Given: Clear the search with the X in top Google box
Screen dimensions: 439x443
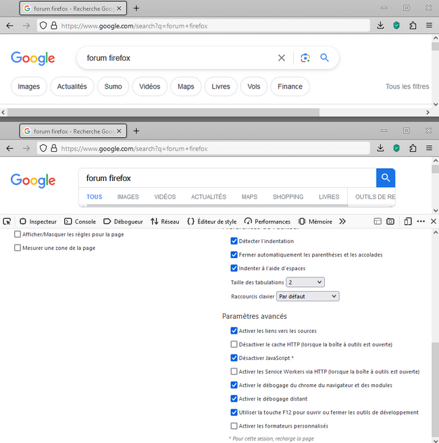Looking at the screenshot, I should (x=282, y=58).
